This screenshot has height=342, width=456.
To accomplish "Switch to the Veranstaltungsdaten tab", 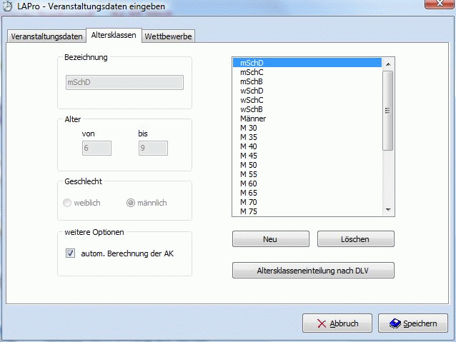I will click(x=47, y=36).
